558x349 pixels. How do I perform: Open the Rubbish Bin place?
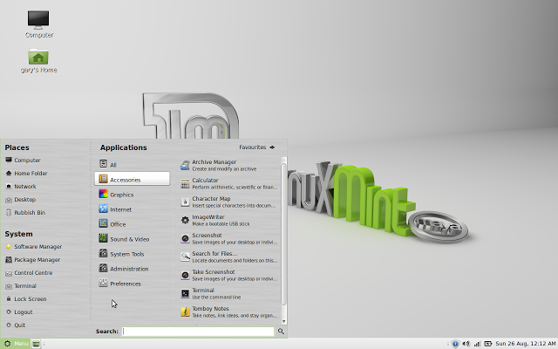25,213
